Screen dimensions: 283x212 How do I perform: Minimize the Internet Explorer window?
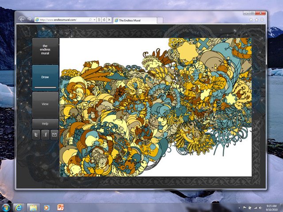point(246,13)
